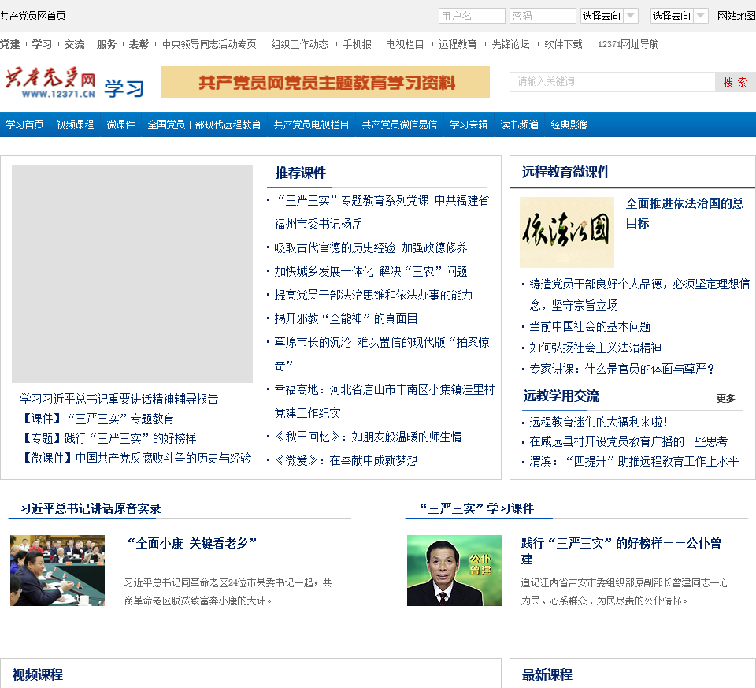Screen dimensions: 756x688
Task: Open 《秋日回忆》 courseware link
Action: 368,437
